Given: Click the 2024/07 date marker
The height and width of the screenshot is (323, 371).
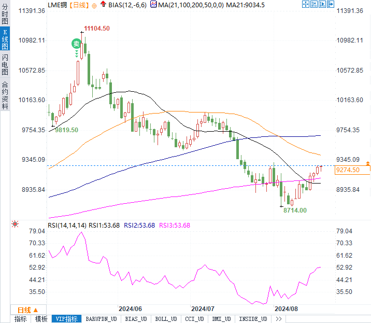Looking at the screenshot, I should pyautogui.click(x=203, y=309).
